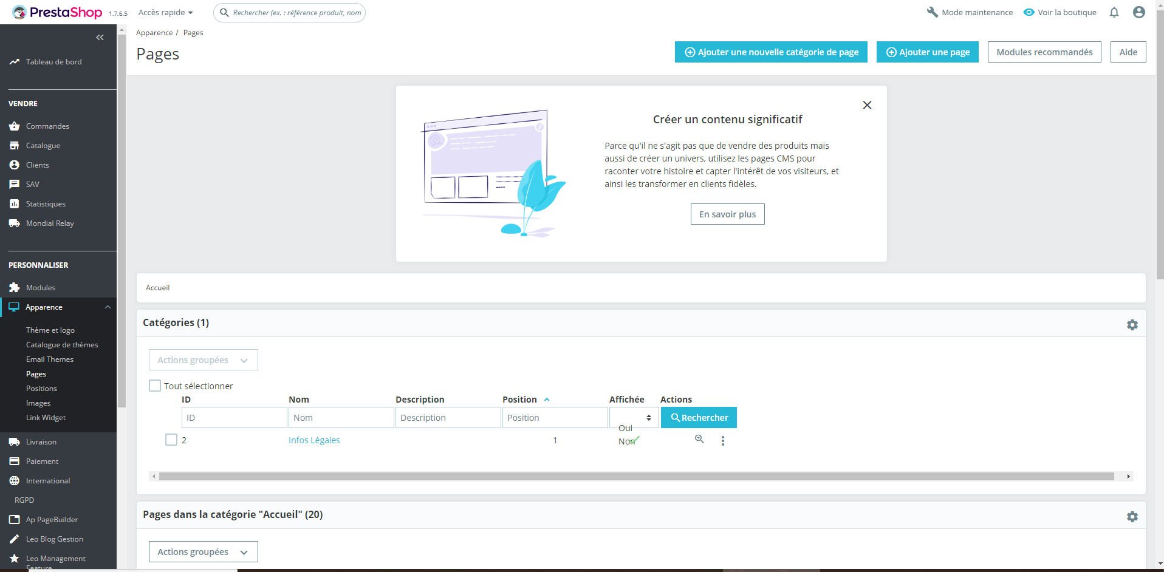Click the Rechercher button
The height and width of the screenshot is (572, 1164).
click(699, 418)
